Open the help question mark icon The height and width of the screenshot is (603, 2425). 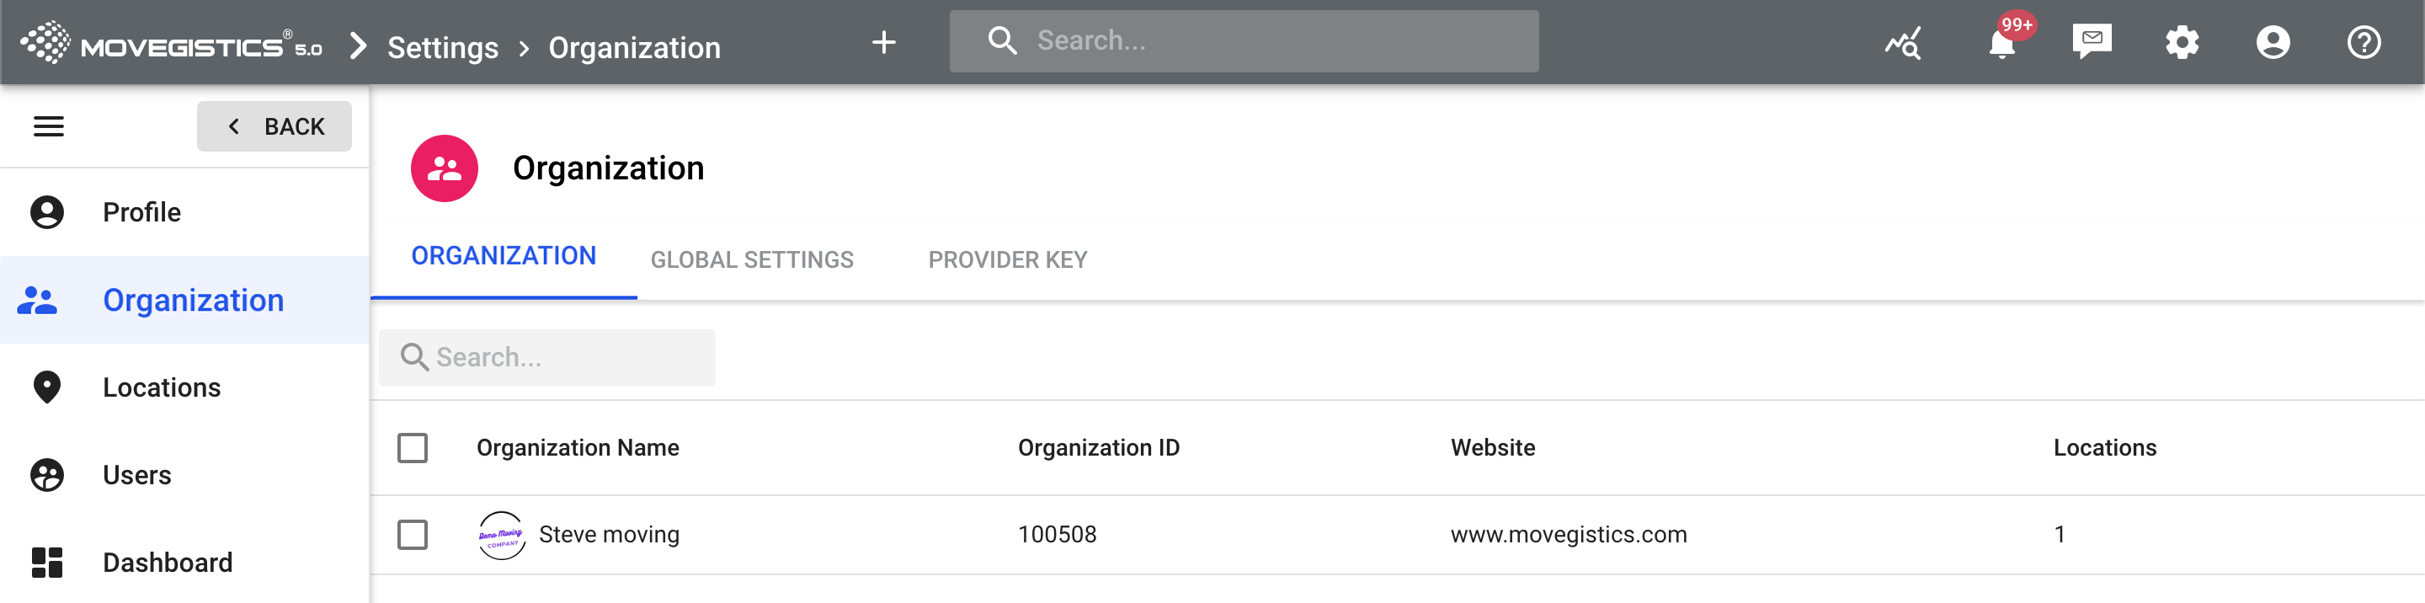pyautogui.click(x=2363, y=42)
